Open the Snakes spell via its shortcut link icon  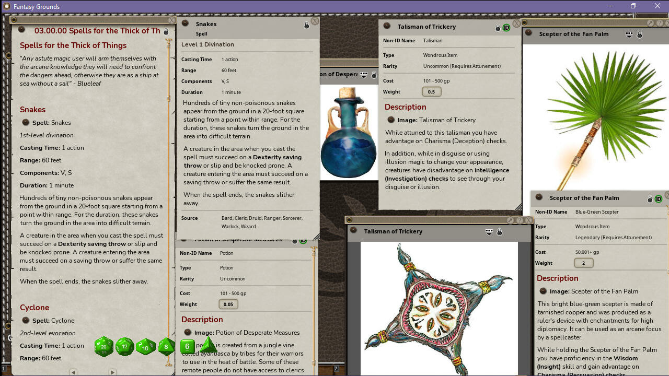pos(25,122)
